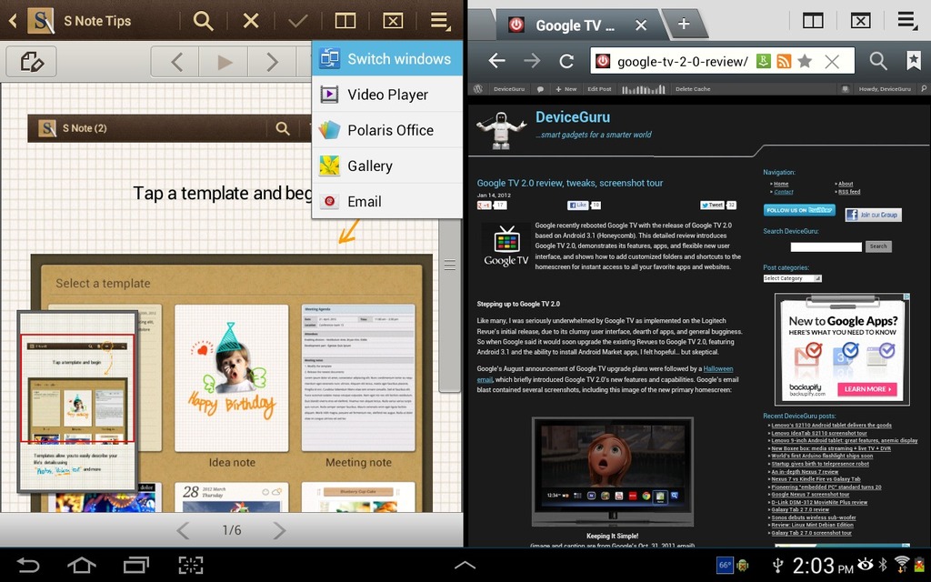This screenshot has height=582, width=931.
Task: Navigate forward in the browser
Action: click(x=532, y=61)
